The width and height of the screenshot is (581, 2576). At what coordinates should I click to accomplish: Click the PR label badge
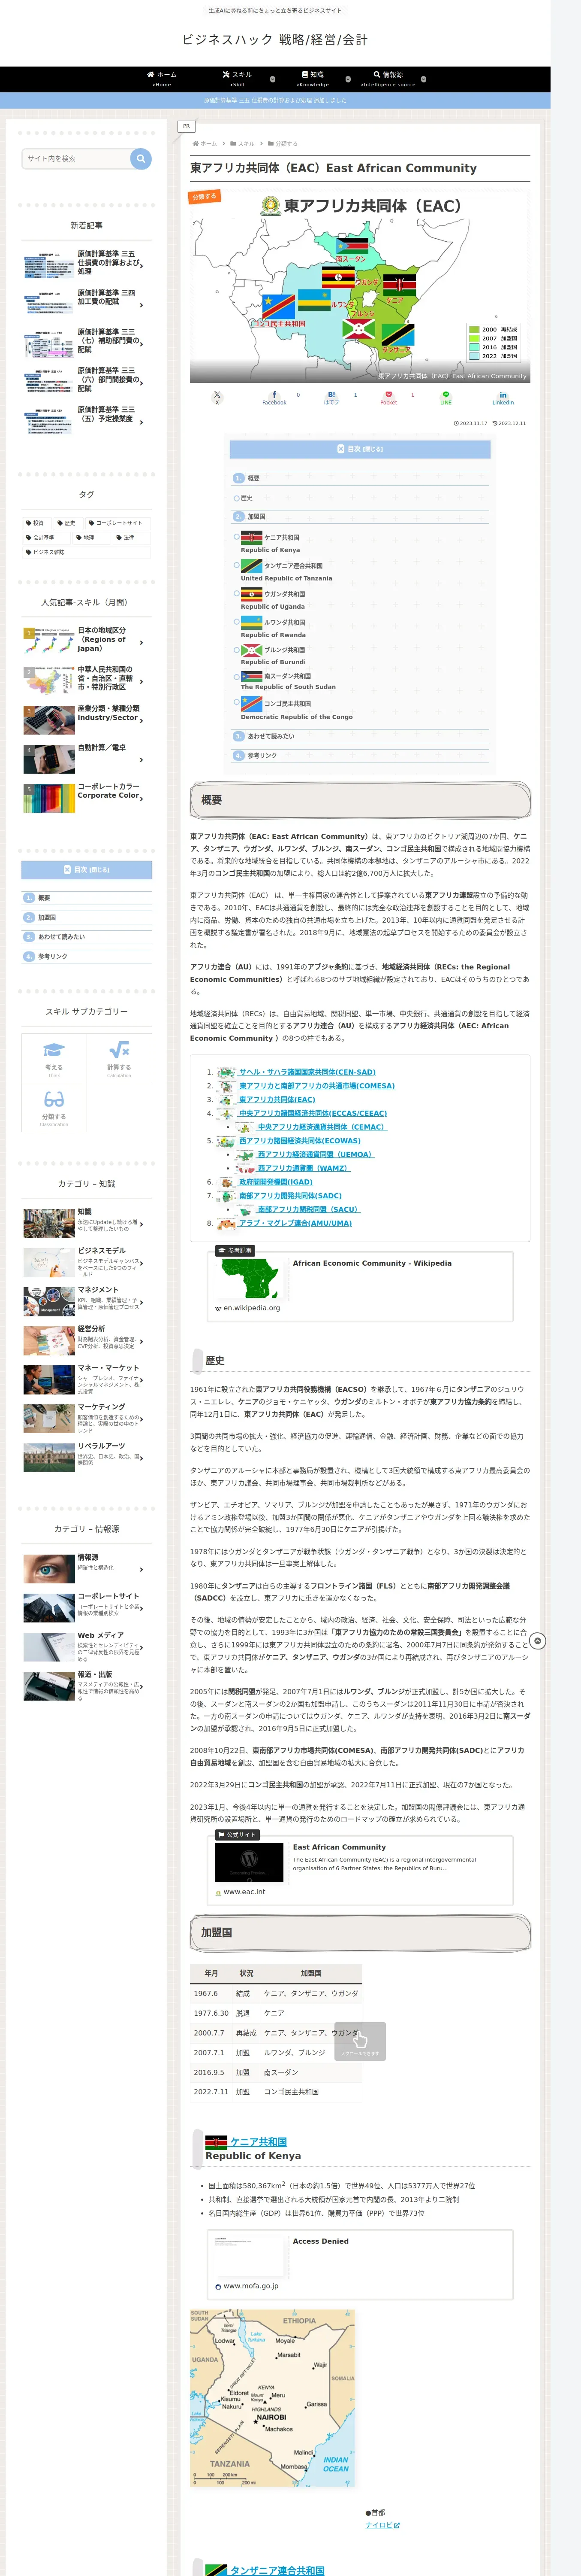coord(186,126)
